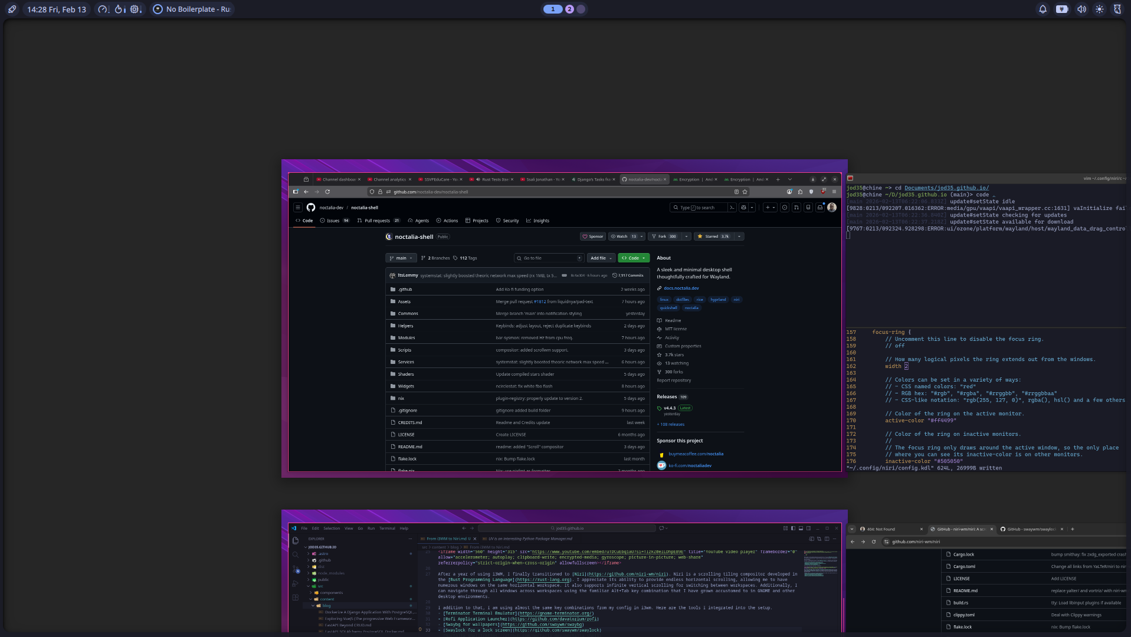
Task: Click the Go to file search field
Action: pyautogui.click(x=549, y=258)
